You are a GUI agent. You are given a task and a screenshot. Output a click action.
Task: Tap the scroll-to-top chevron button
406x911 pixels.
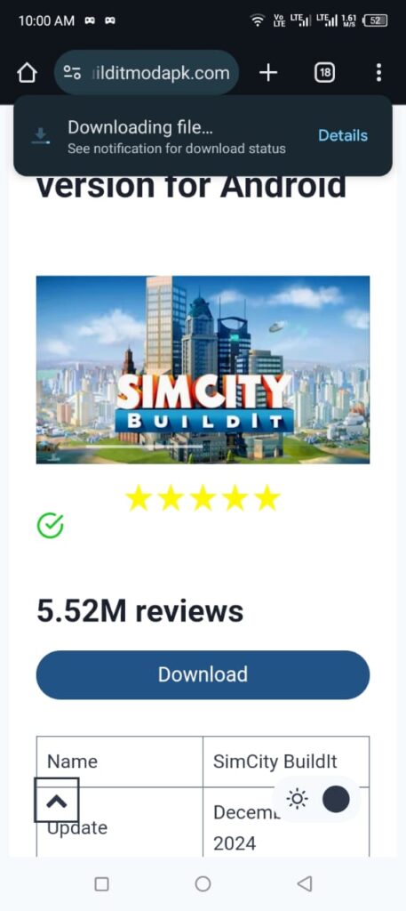pyautogui.click(x=56, y=801)
